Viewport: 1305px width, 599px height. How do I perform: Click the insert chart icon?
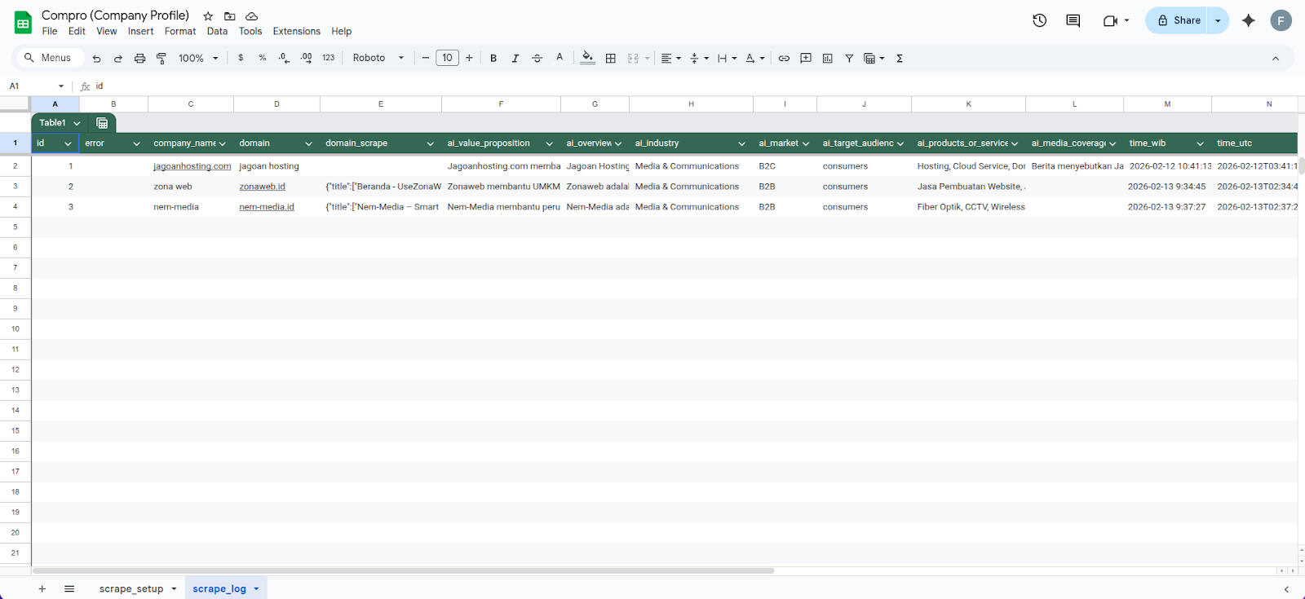click(828, 59)
